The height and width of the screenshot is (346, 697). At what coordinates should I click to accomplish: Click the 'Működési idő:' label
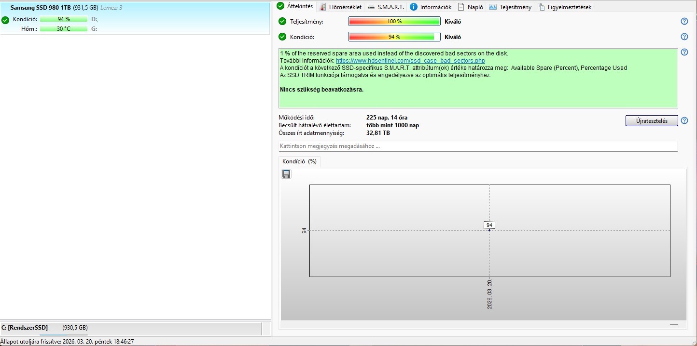click(x=296, y=118)
